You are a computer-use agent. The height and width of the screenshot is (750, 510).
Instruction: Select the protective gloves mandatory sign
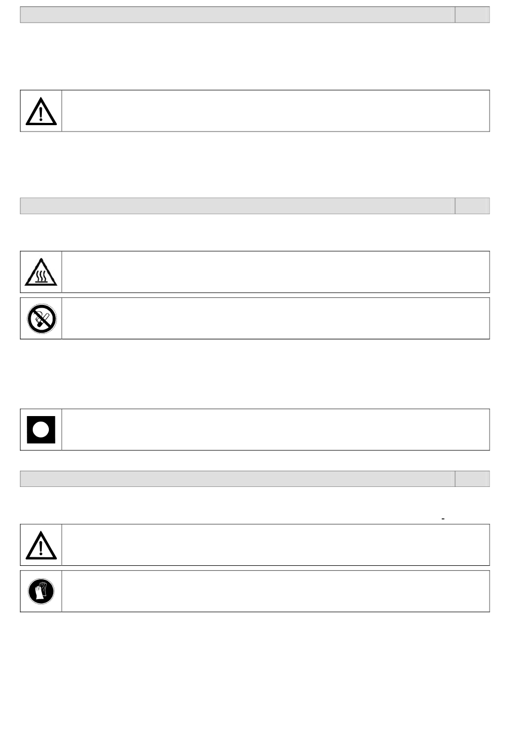[x=41, y=591]
